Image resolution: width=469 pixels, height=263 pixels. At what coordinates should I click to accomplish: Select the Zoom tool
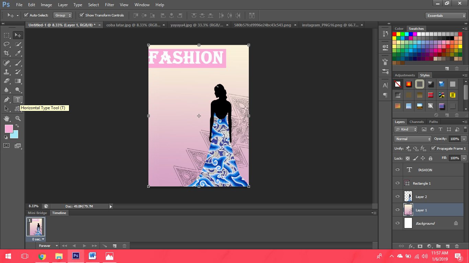tap(18, 118)
